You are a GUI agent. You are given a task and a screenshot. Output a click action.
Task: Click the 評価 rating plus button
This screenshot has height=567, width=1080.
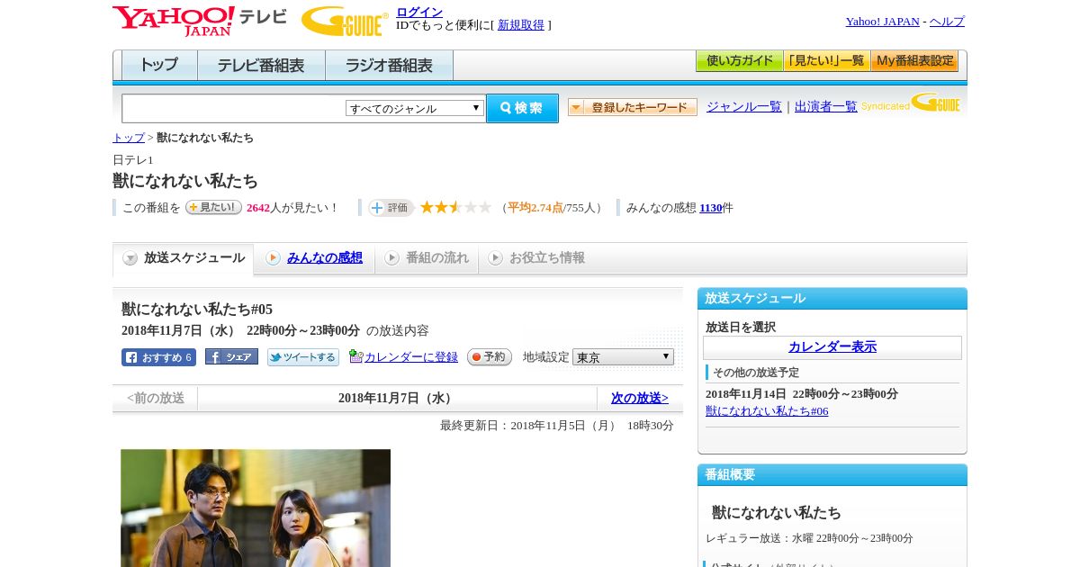coord(391,208)
